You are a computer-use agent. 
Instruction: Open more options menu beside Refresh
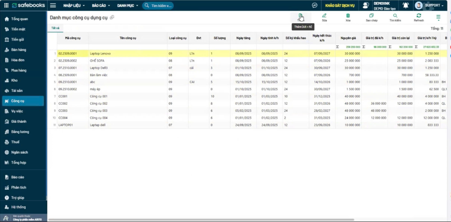point(438,17)
